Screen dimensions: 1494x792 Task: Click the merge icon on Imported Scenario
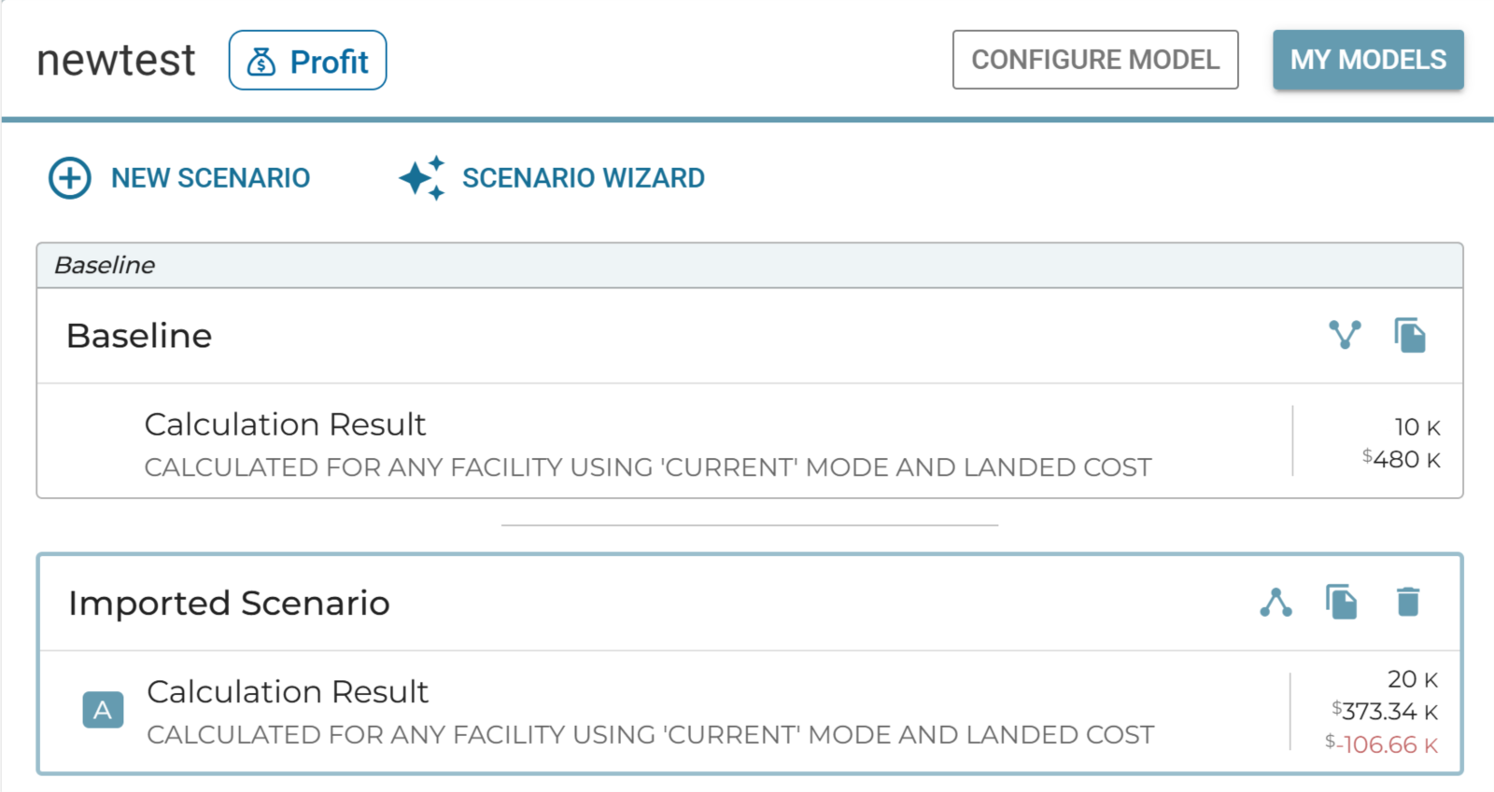pyautogui.click(x=1276, y=603)
